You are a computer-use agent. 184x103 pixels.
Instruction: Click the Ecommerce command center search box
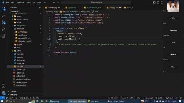[x=96, y=3]
